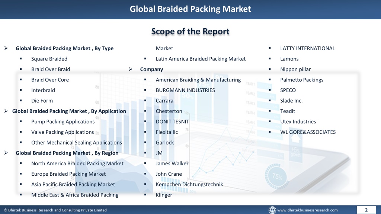Click 'Global Braided Packing Market , By Region' heading

click(67, 153)
